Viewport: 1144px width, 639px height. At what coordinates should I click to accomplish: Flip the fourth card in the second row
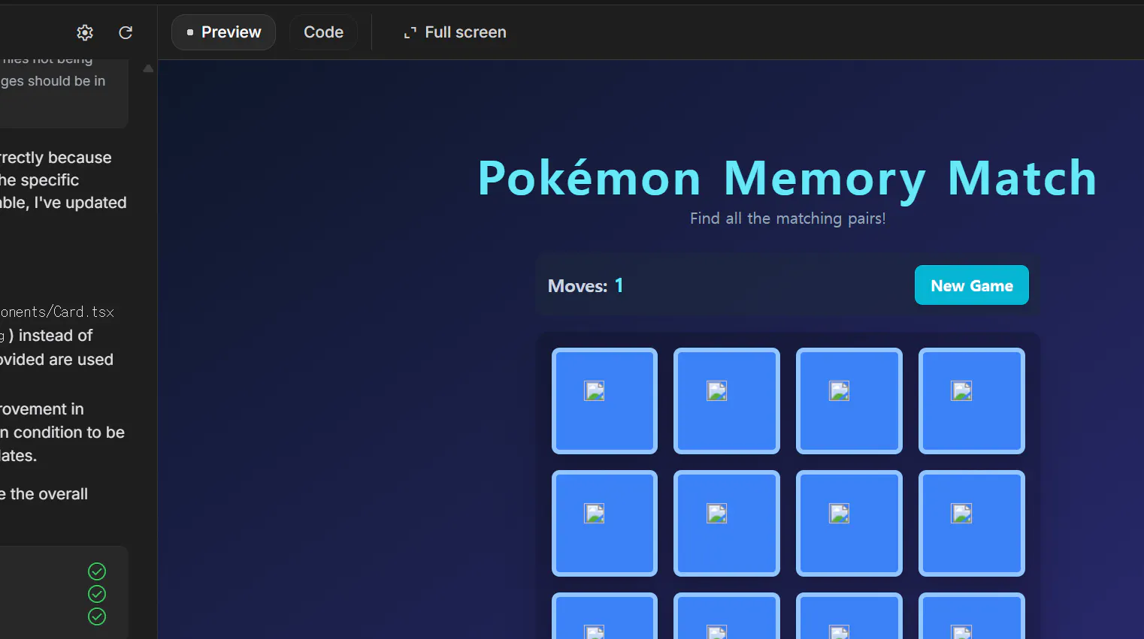click(x=972, y=523)
